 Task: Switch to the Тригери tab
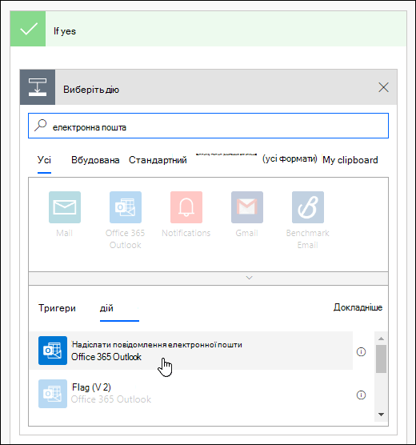[57, 308]
